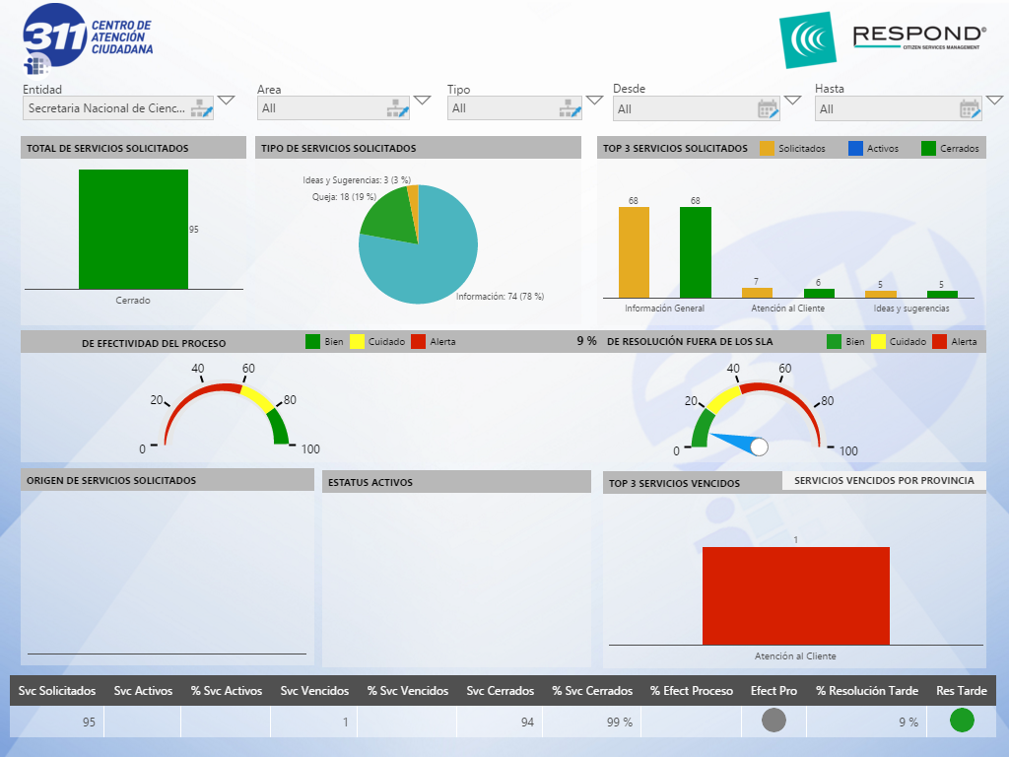Expand the Entidad dropdown arrow
The height and width of the screenshot is (757, 1009).
pyautogui.click(x=227, y=100)
